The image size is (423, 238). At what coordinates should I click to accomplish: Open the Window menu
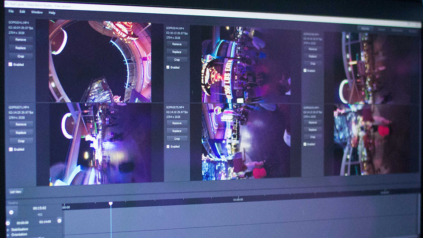pyautogui.click(x=37, y=12)
